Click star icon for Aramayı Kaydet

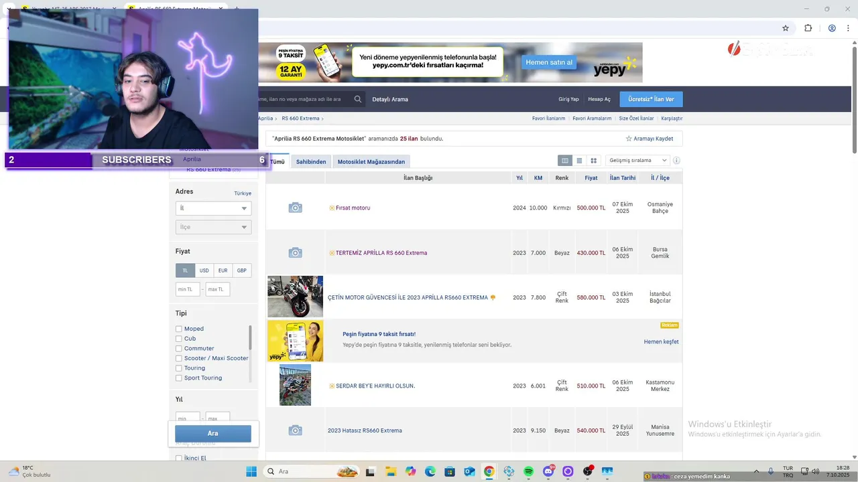(629, 139)
